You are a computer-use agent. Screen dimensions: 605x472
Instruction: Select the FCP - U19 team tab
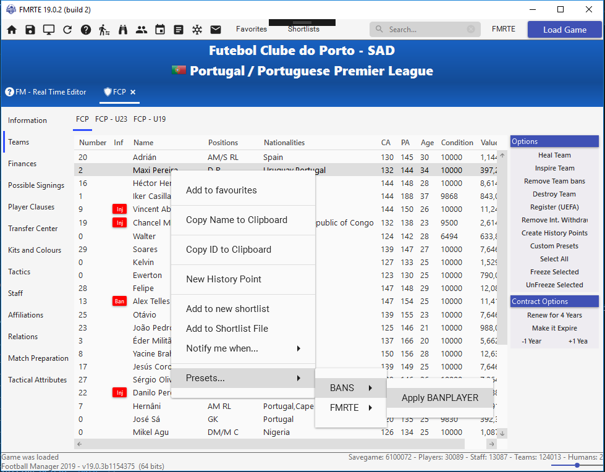[x=150, y=119]
